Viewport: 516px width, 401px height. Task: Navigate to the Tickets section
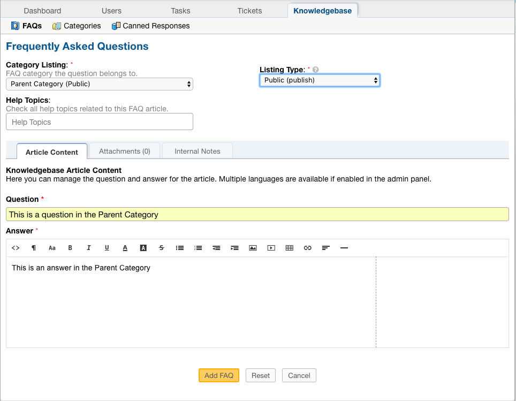click(249, 10)
